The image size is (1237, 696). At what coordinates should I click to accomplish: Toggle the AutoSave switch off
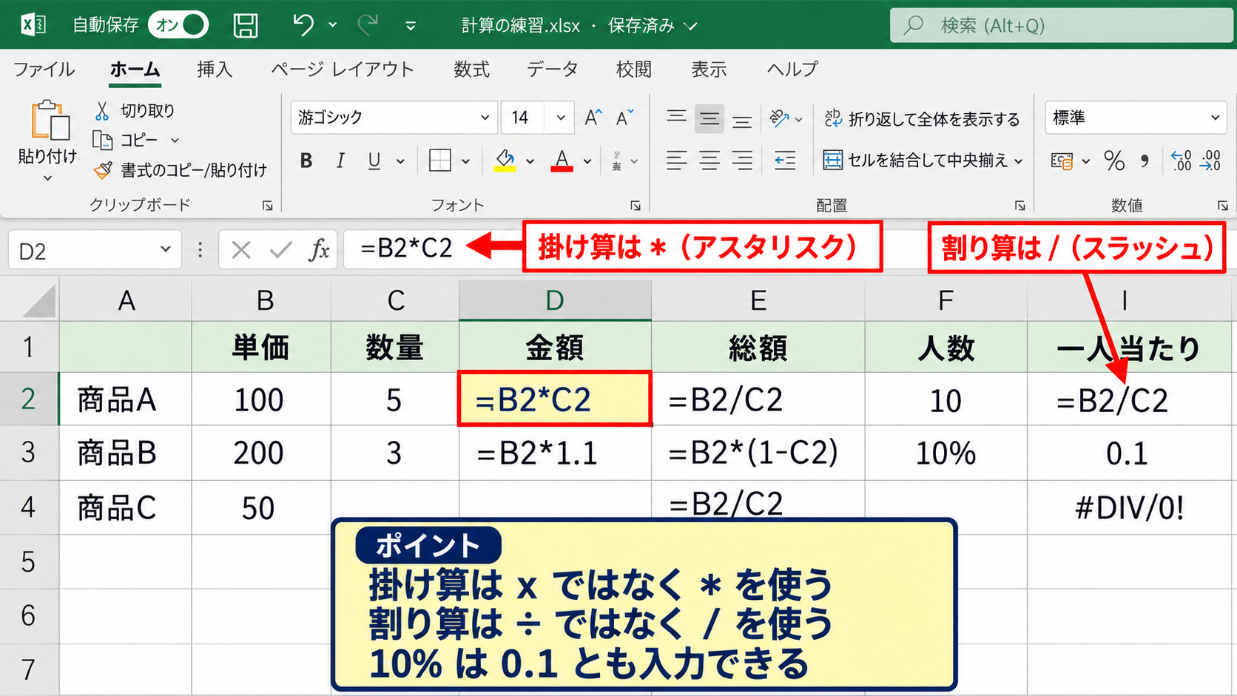point(178,25)
